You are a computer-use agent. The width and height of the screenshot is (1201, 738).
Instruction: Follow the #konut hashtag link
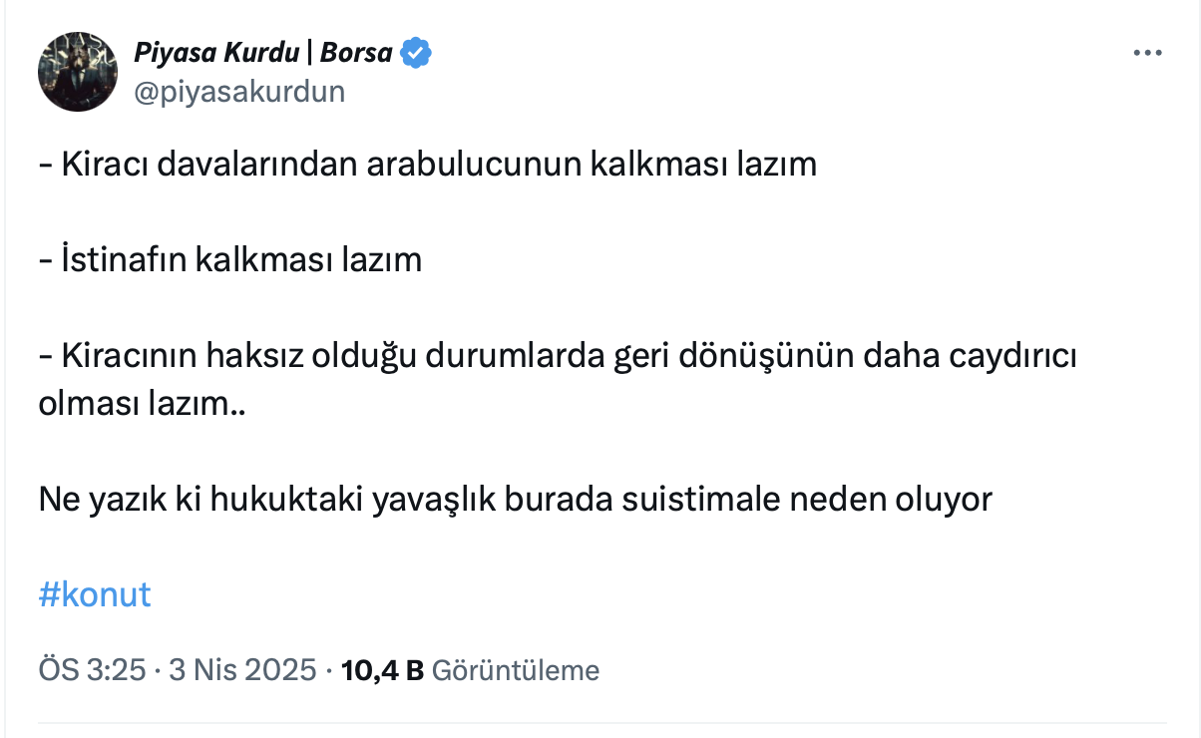[x=95, y=594]
